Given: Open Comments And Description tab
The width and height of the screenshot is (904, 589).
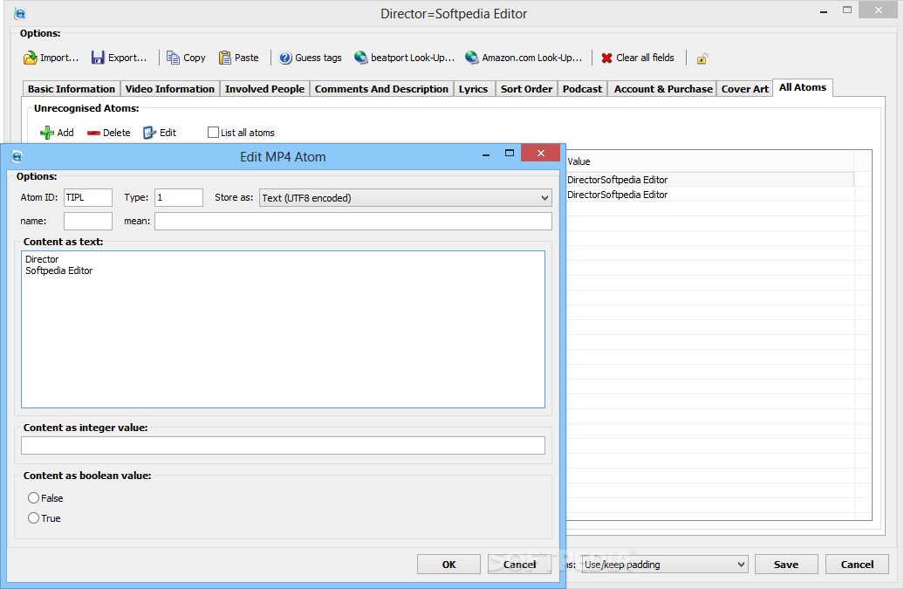Looking at the screenshot, I should (x=381, y=89).
